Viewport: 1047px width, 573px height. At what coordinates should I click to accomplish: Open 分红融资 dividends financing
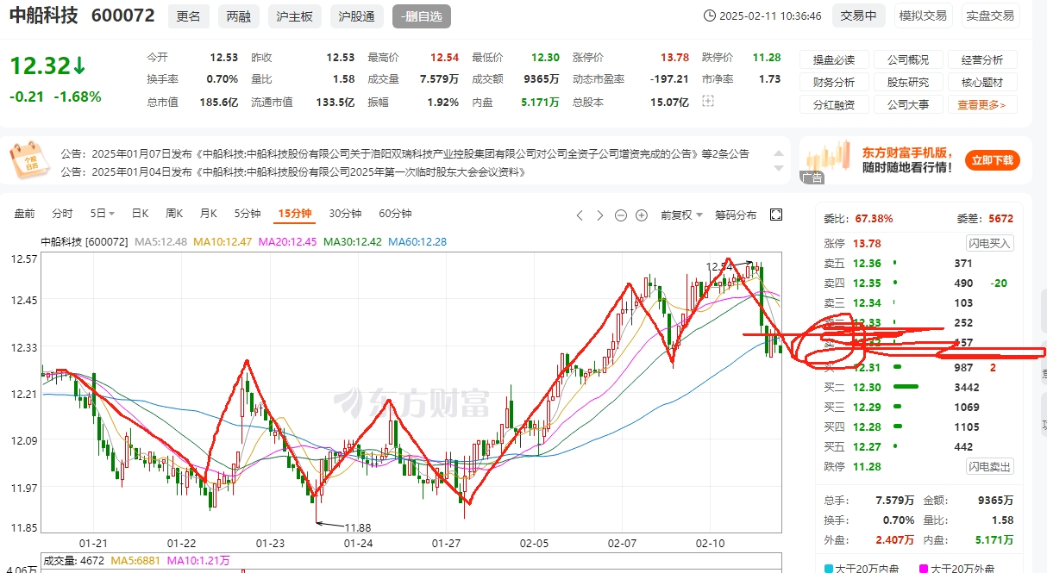pos(834,105)
